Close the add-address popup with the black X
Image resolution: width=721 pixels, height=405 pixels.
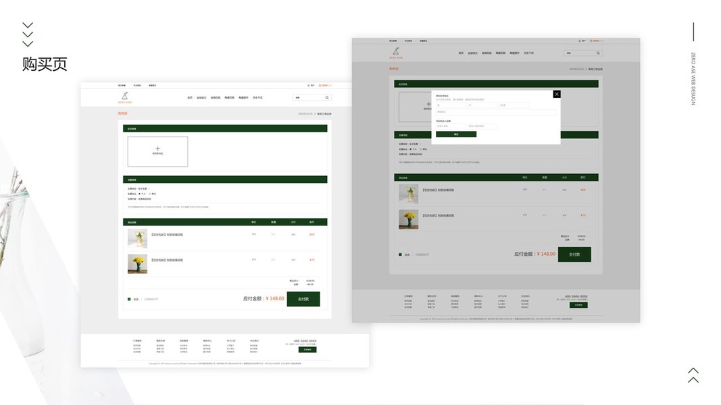coord(556,94)
